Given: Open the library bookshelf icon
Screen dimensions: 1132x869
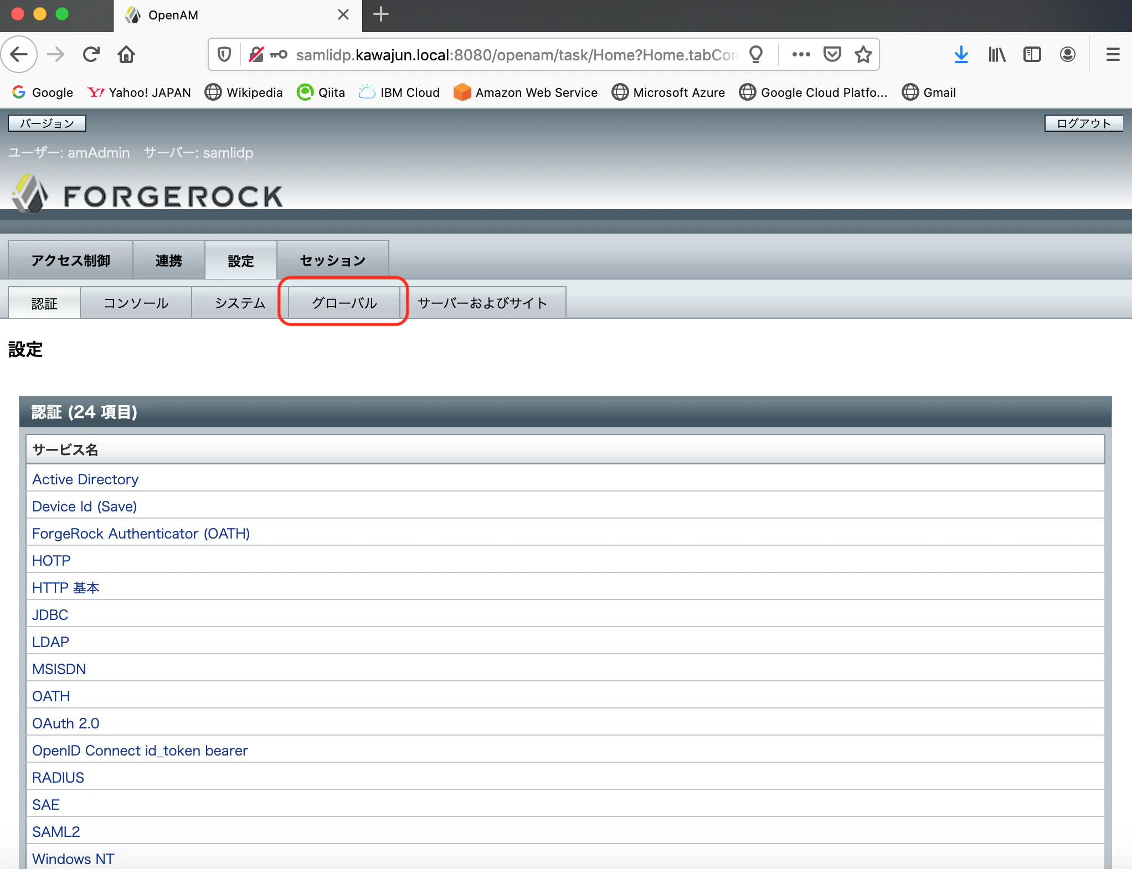Looking at the screenshot, I should (997, 54).
